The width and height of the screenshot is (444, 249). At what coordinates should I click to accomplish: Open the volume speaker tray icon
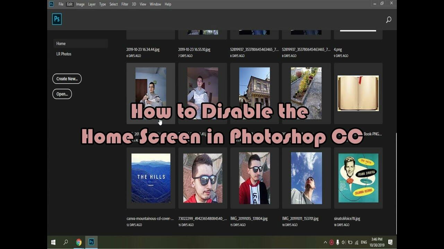(x=343, y=242)
